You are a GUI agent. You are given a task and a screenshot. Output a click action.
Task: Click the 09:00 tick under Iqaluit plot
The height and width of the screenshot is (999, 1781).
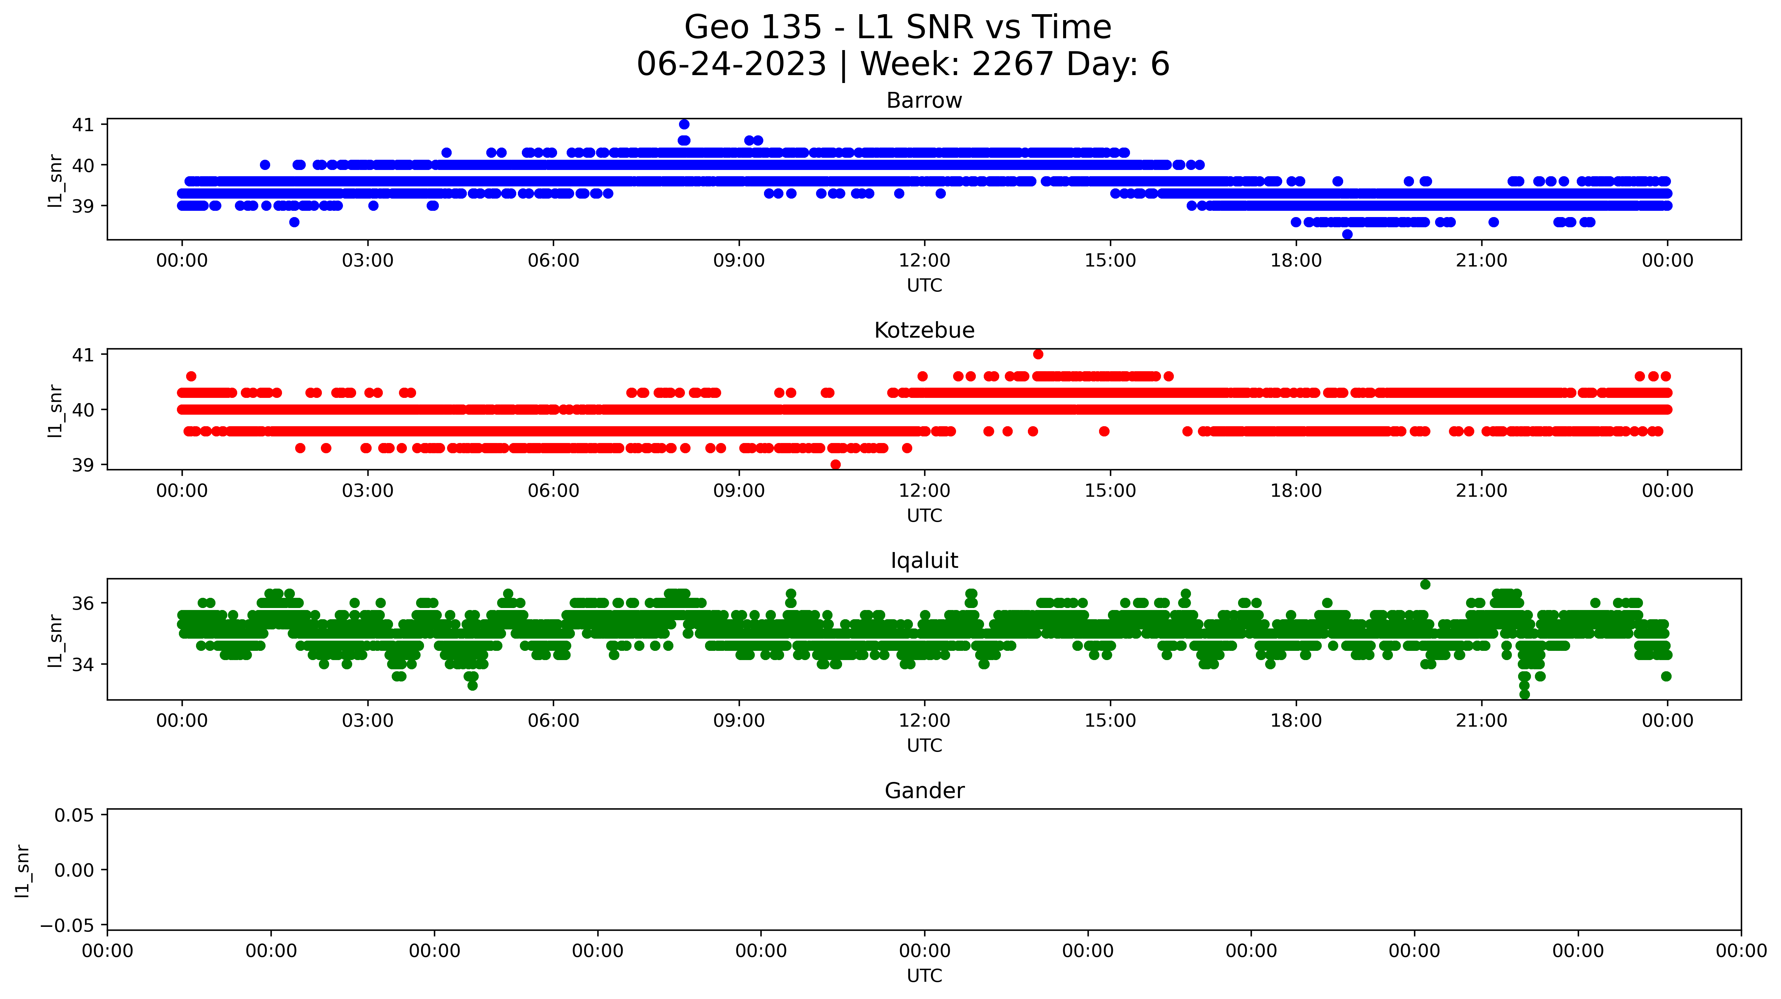coord(739,721)
